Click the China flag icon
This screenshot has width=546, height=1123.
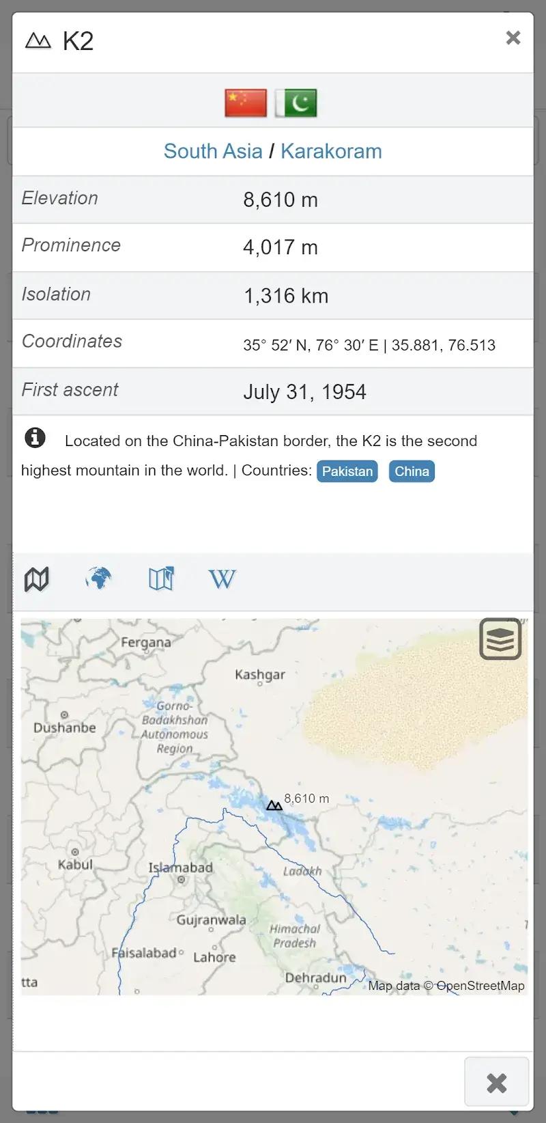coord(245,102)
